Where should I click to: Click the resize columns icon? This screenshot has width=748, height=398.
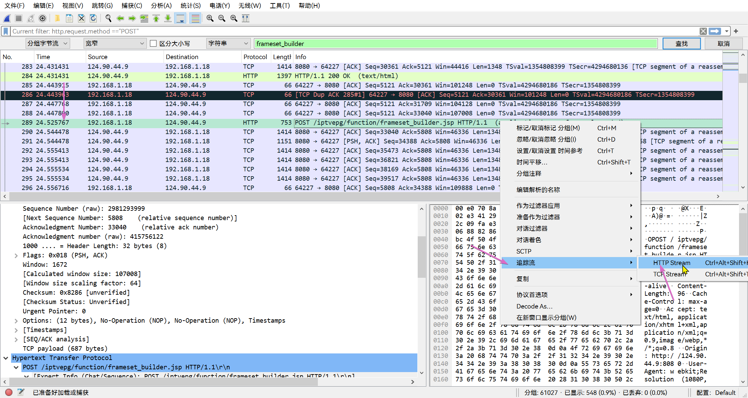pyautogui.click(x=246, y=18)
